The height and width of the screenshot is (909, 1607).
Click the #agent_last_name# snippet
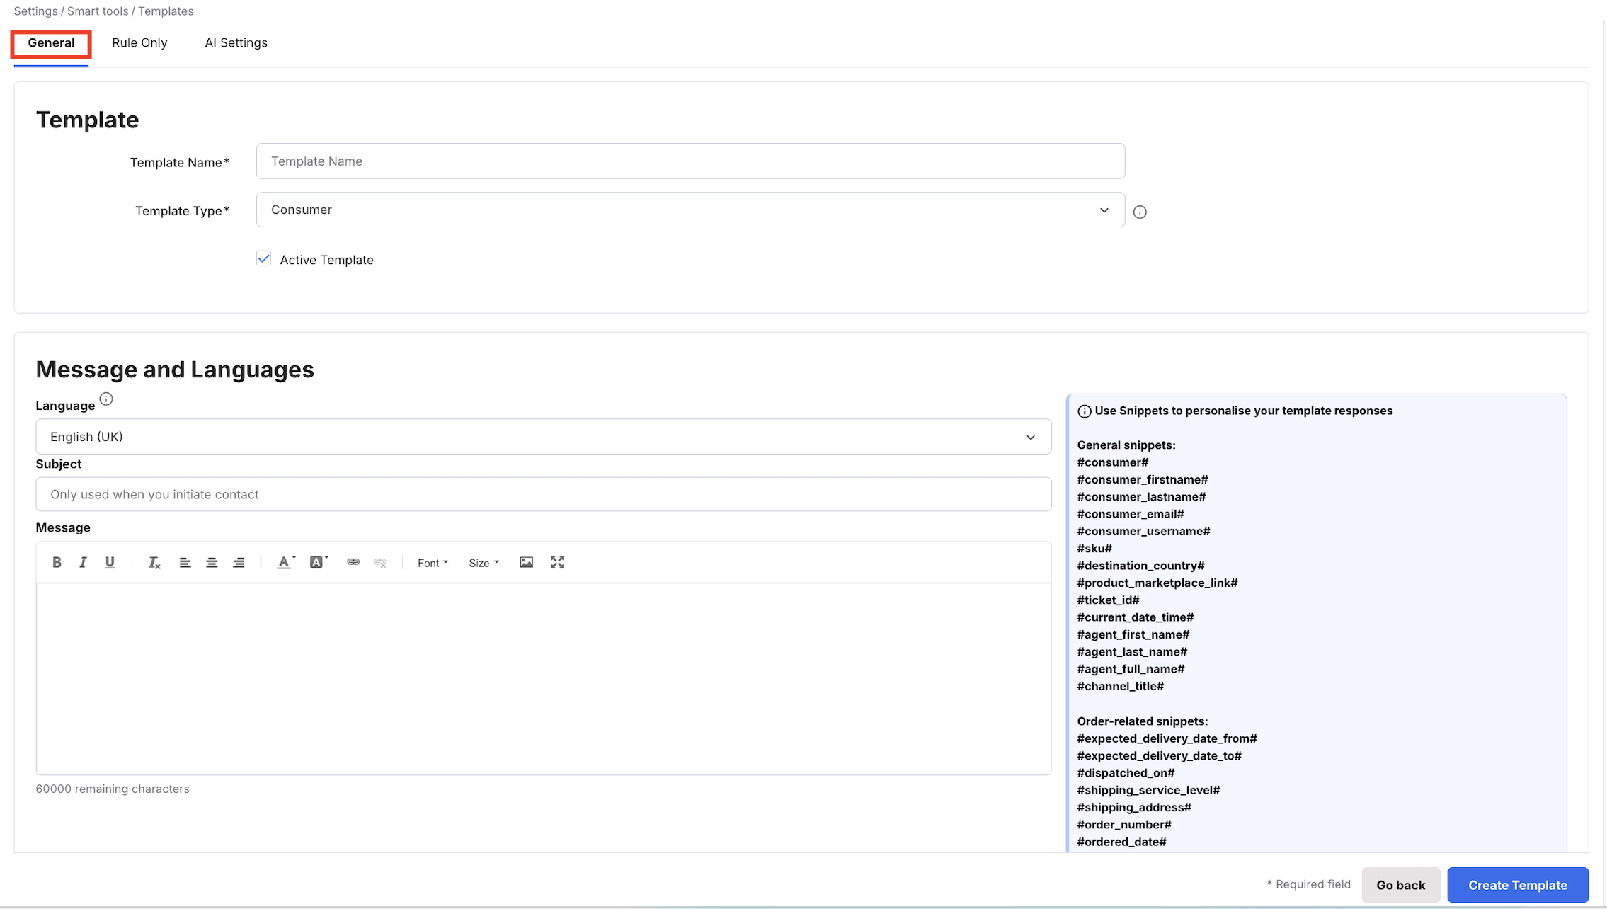coord(1132,652)
